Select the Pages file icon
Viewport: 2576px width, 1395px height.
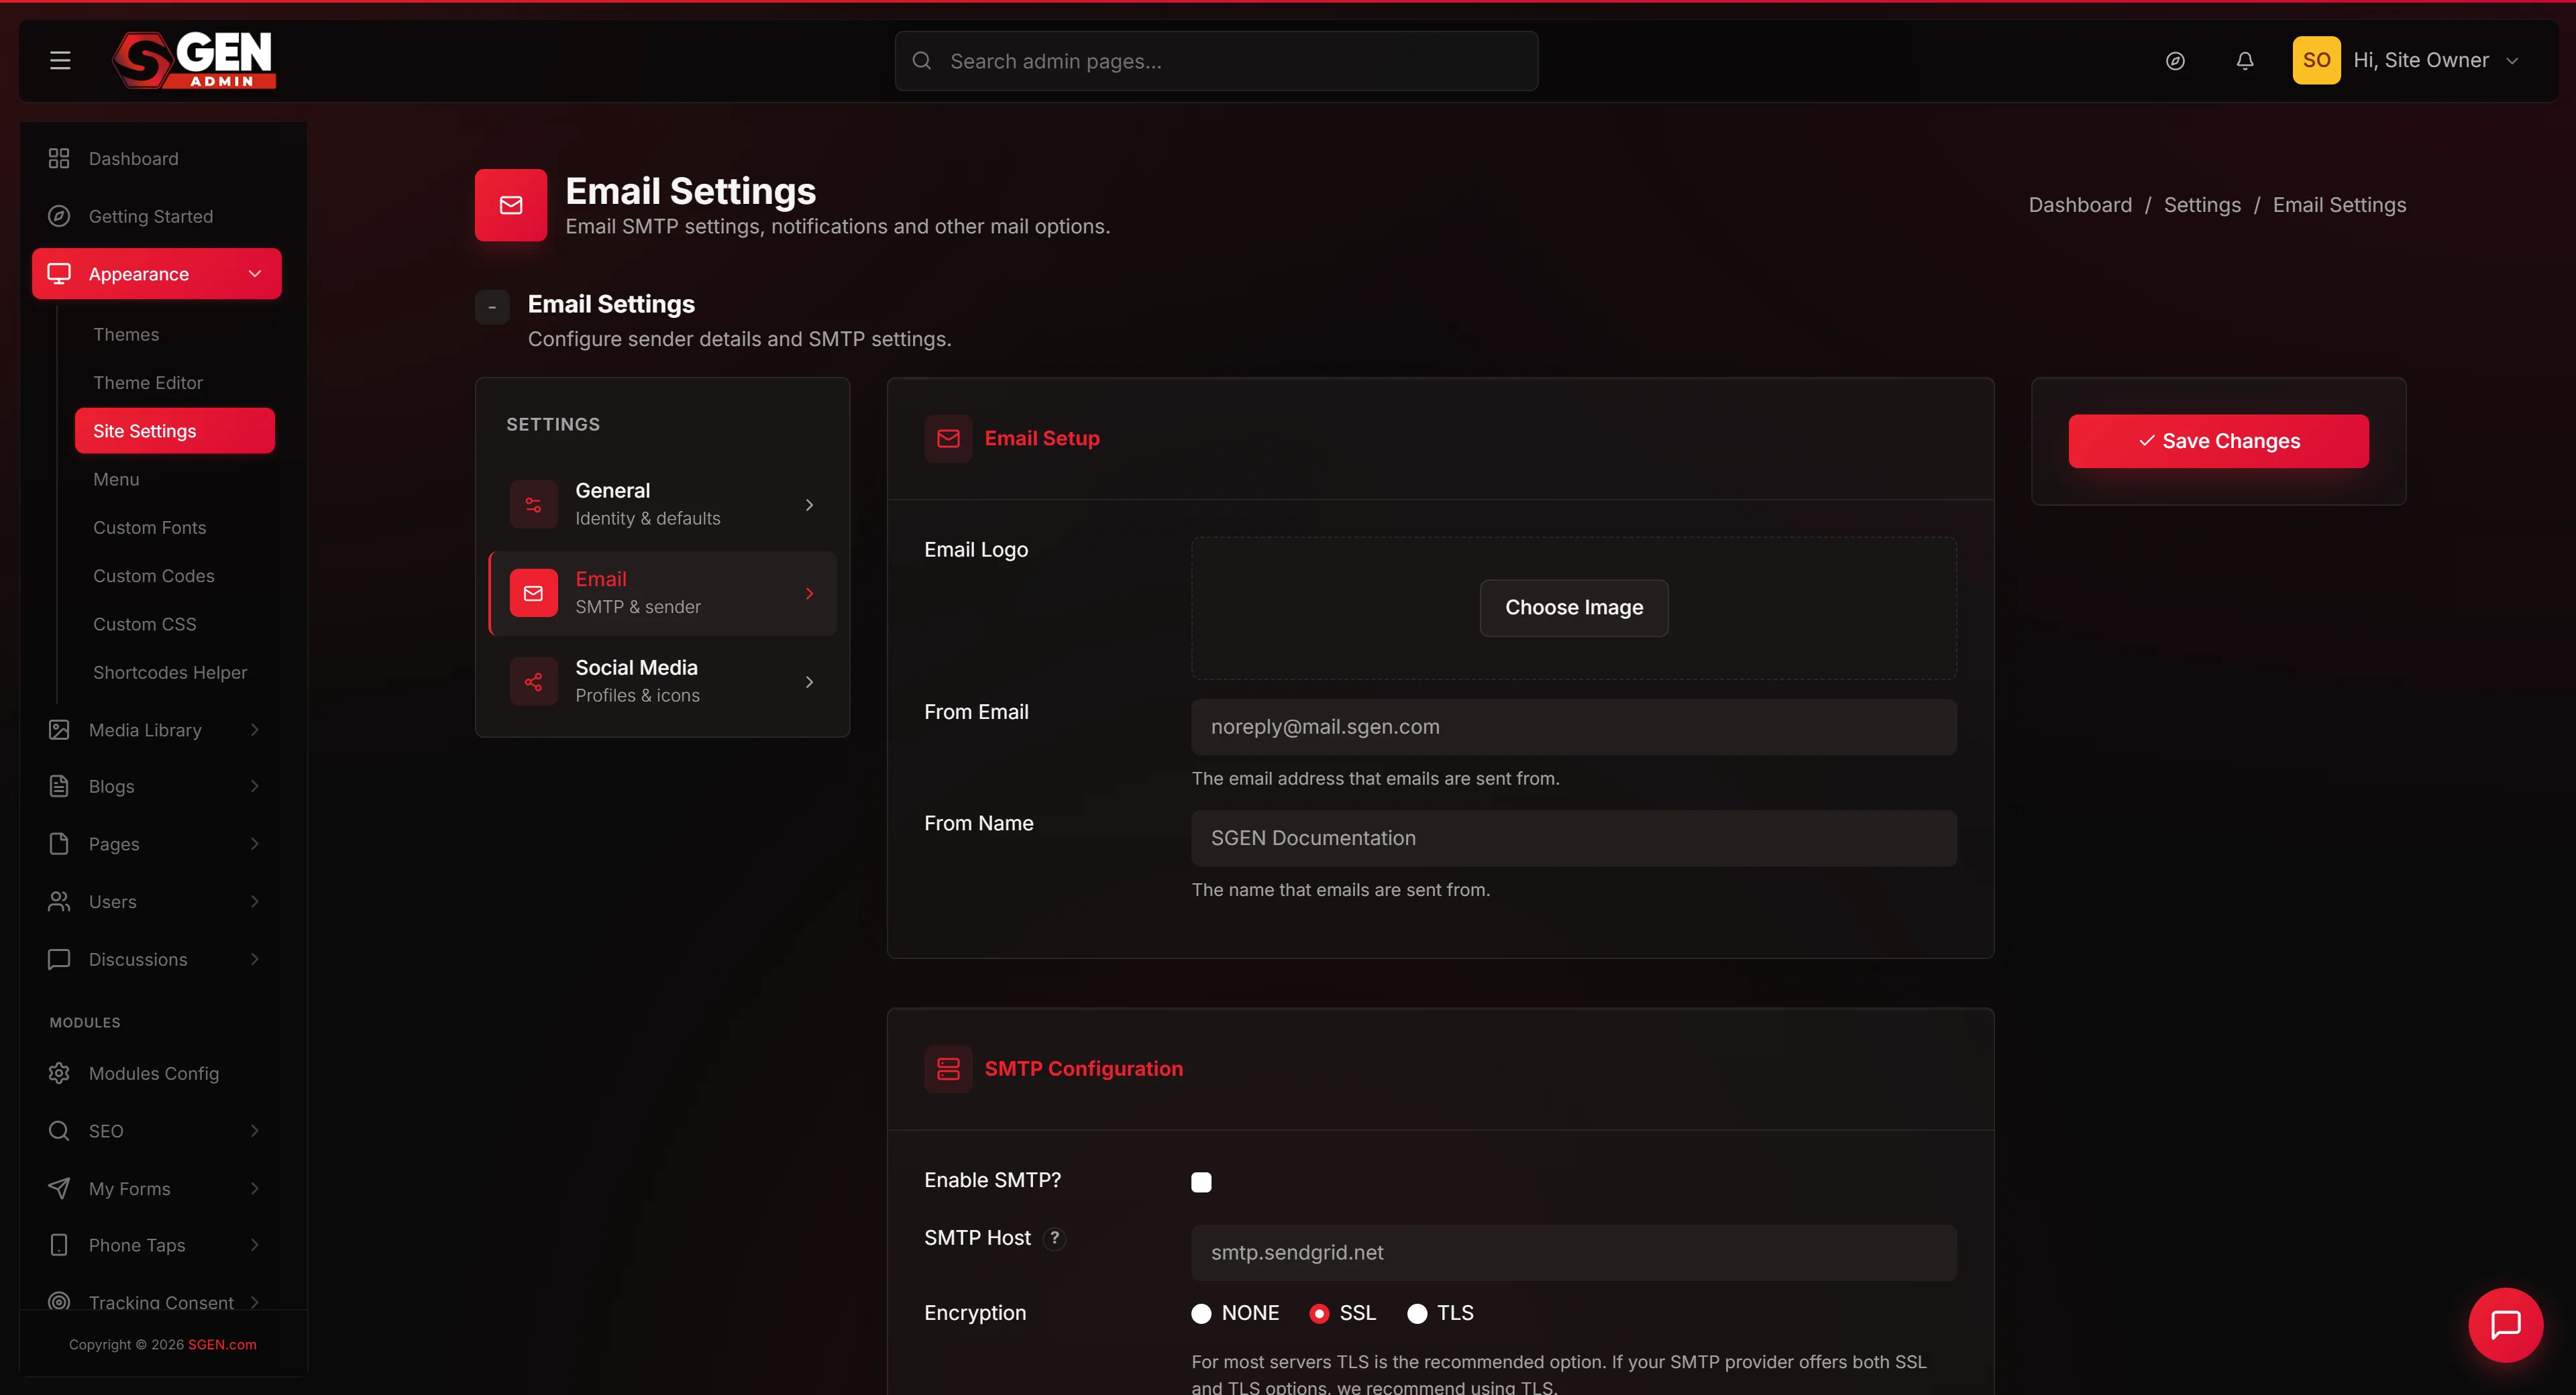tap(59, 844)
